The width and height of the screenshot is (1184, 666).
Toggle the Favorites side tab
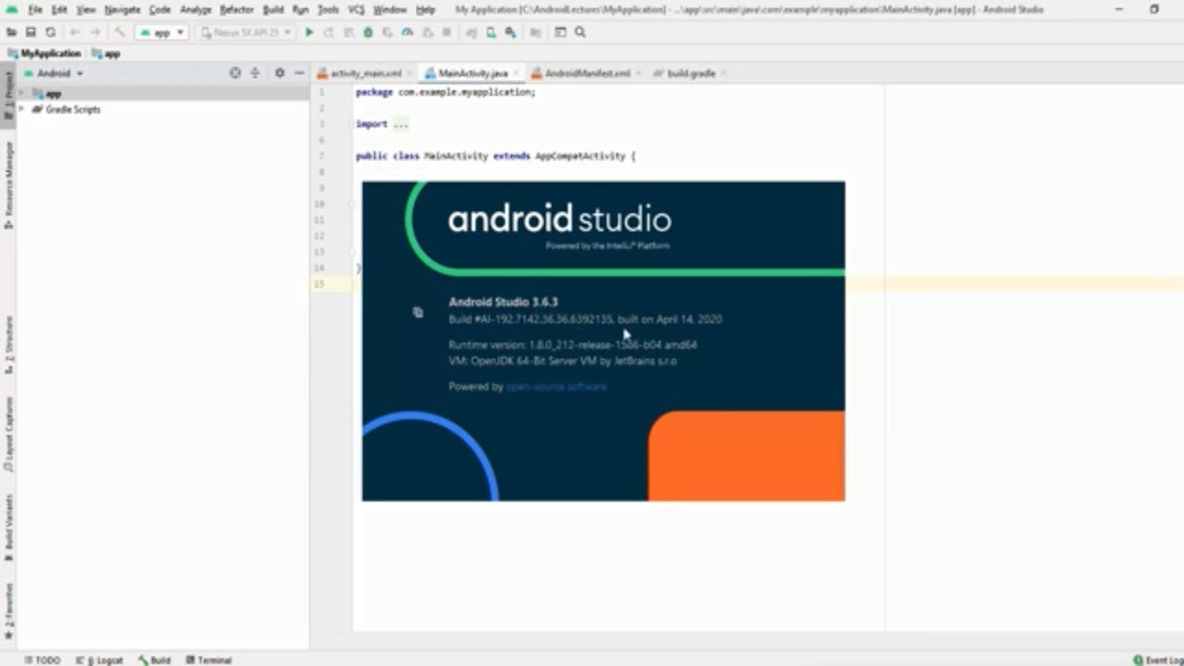click(8, 610)
